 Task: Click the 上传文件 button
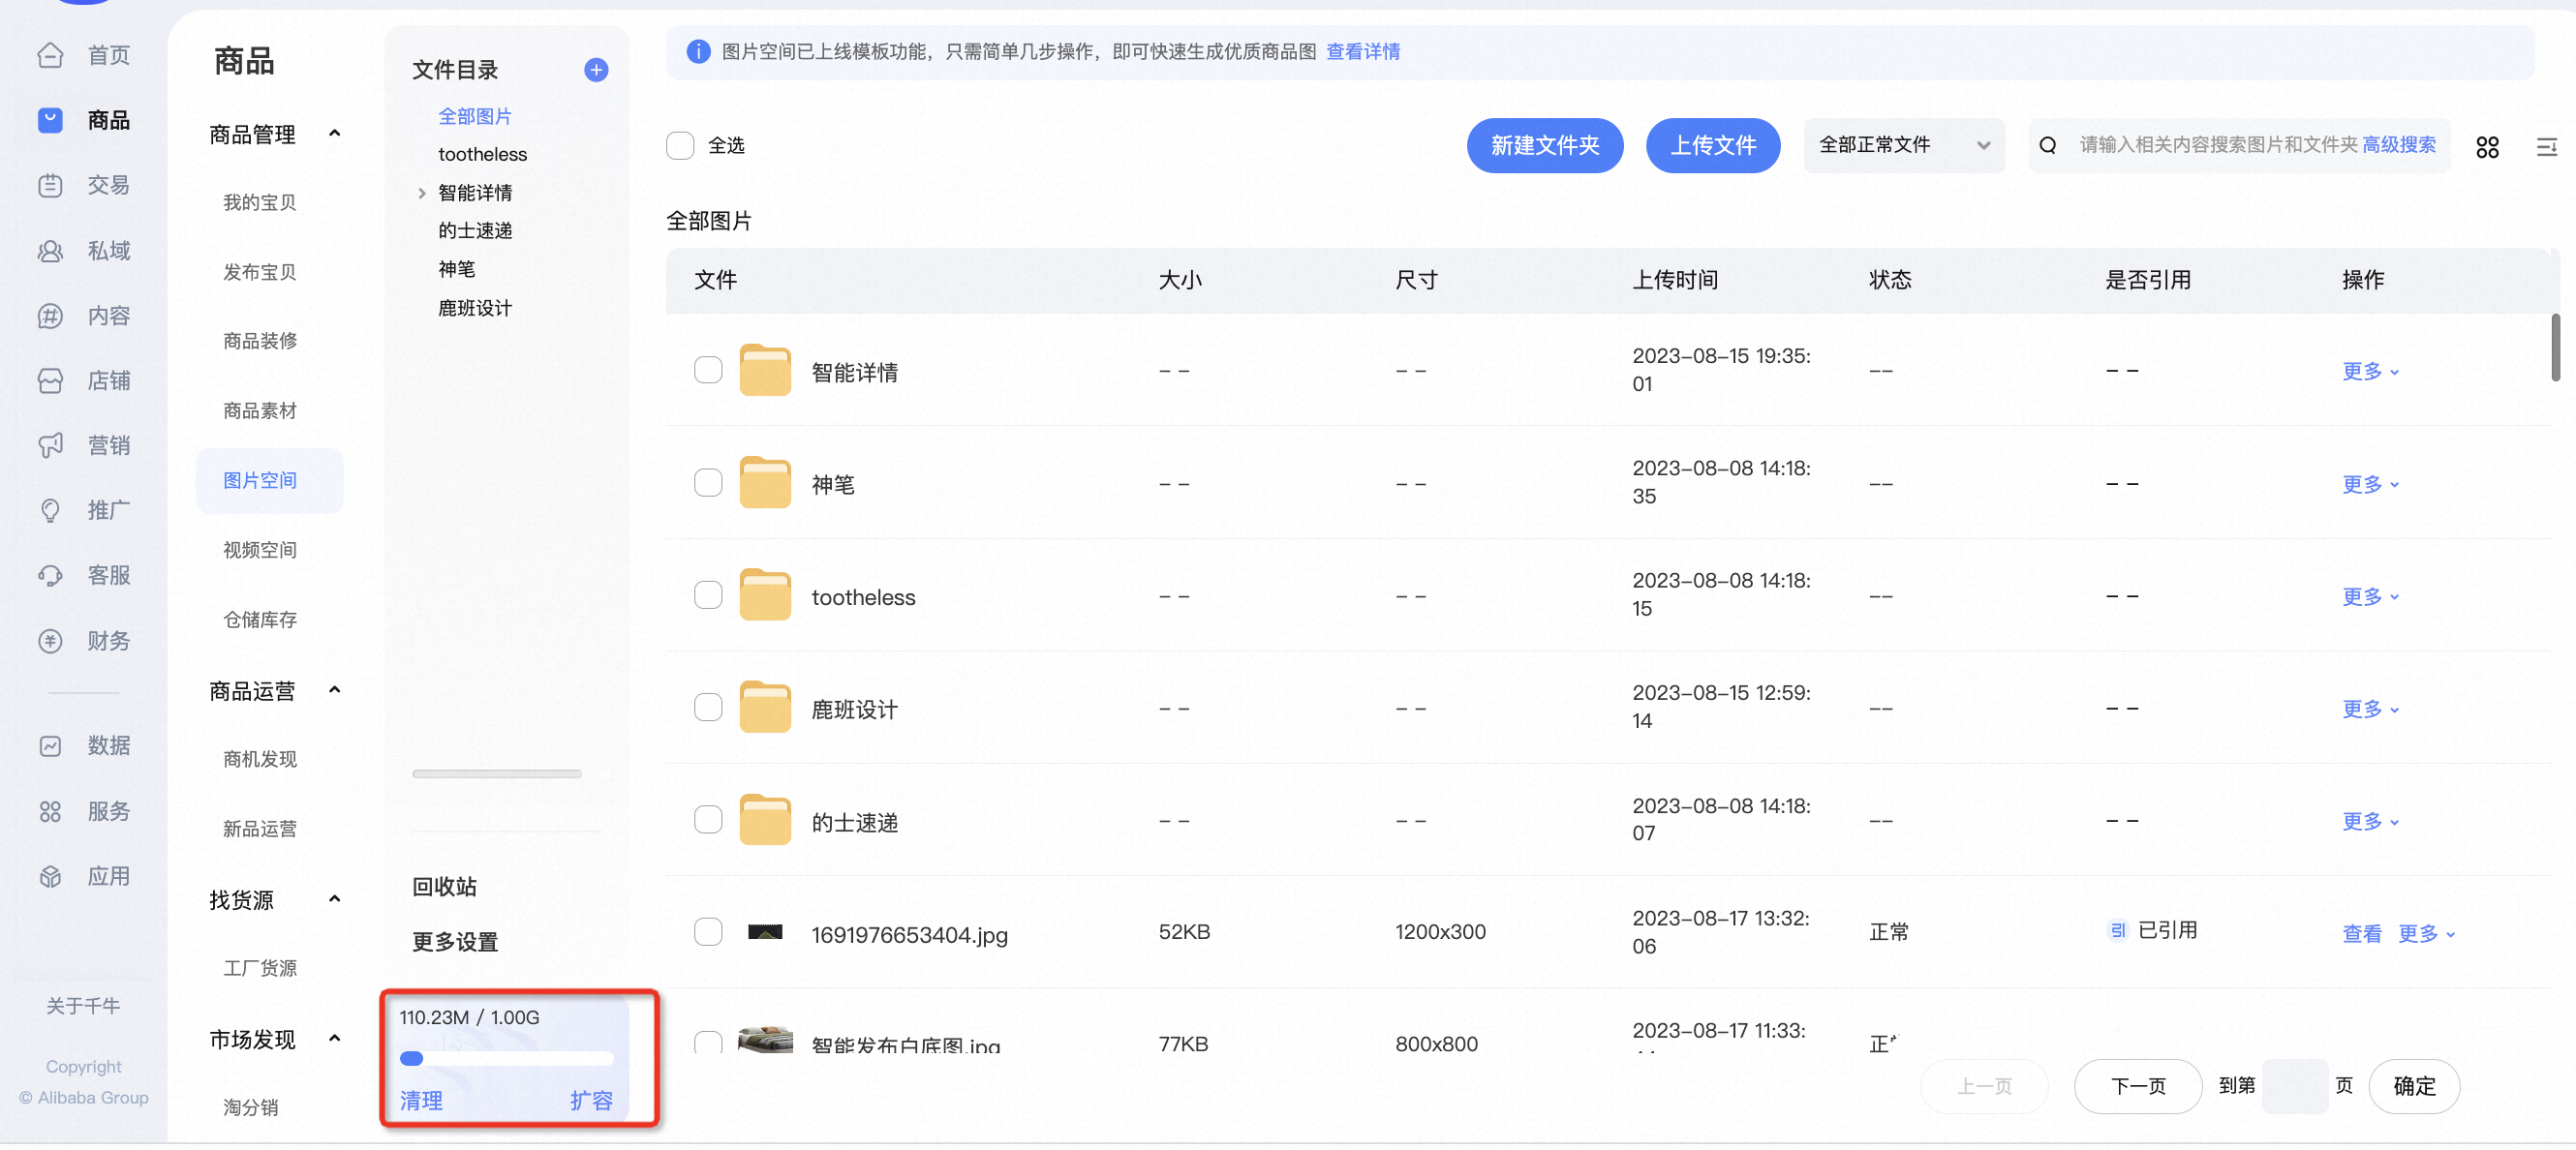click(1713, 146)
